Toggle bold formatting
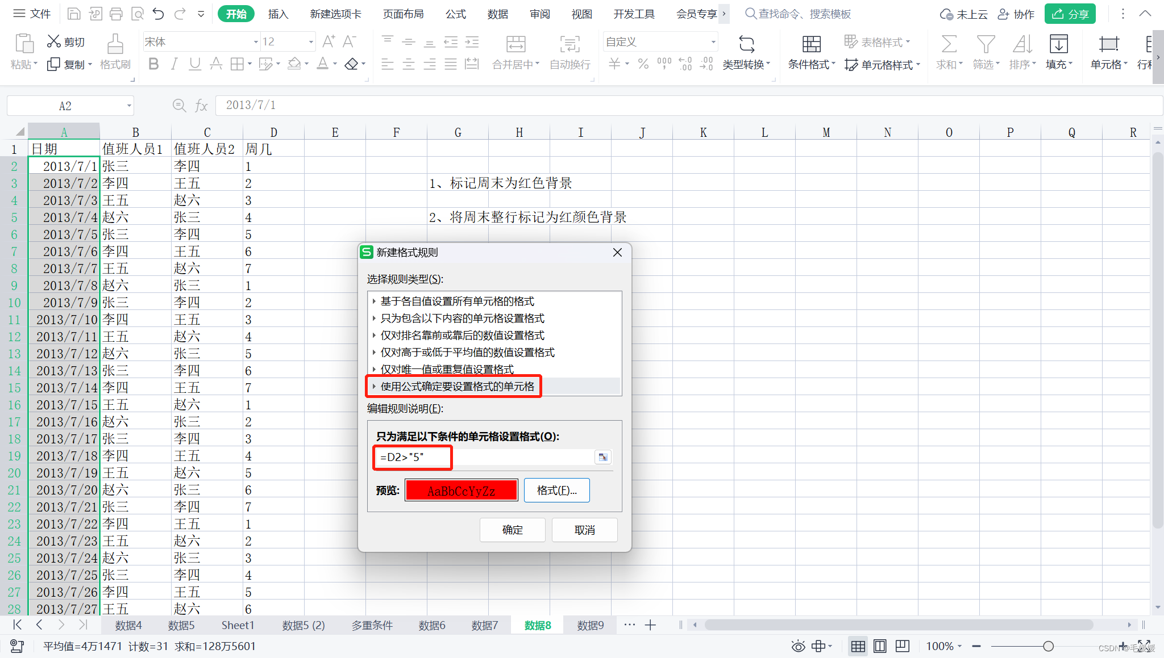Screen dimensions: 1164x658 pyautogui.click(x=153, y=64)
